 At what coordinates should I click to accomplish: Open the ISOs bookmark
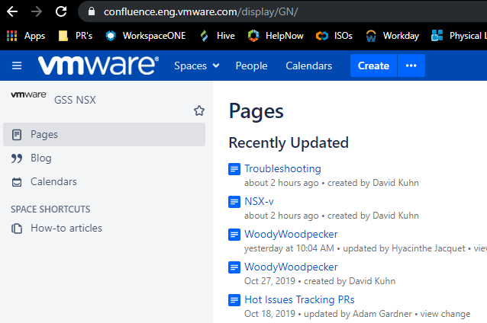(334, 36)
